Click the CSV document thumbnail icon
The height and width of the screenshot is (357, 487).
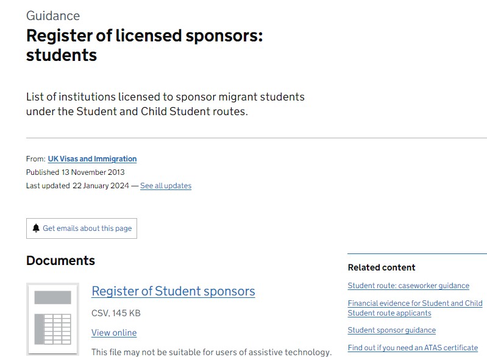(x=52, y=319)
